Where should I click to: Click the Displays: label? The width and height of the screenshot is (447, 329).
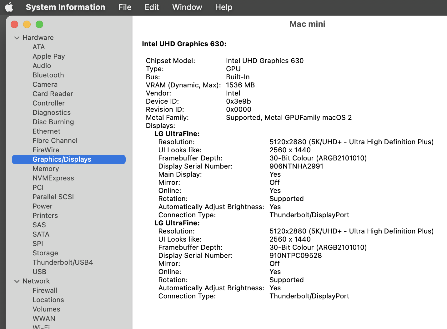click(x=161, y=125)
